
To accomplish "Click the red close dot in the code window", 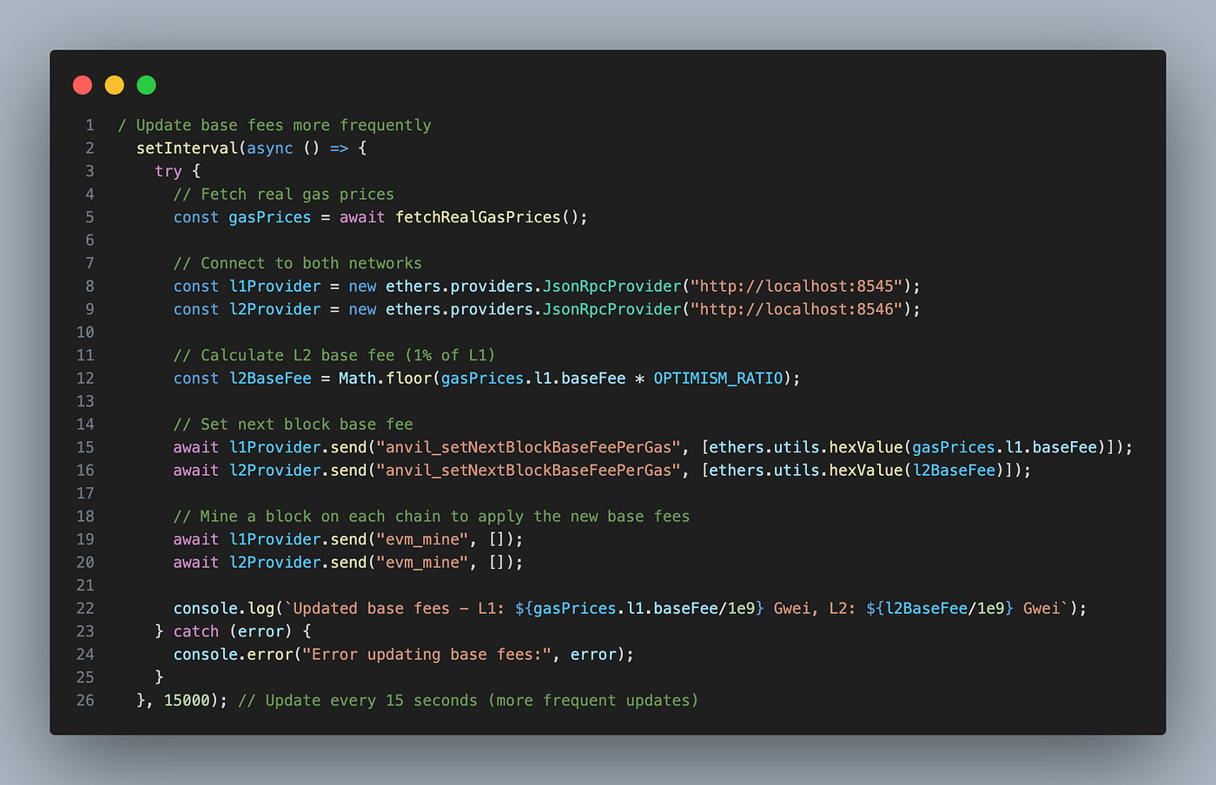I will click(x=83, y=85).
